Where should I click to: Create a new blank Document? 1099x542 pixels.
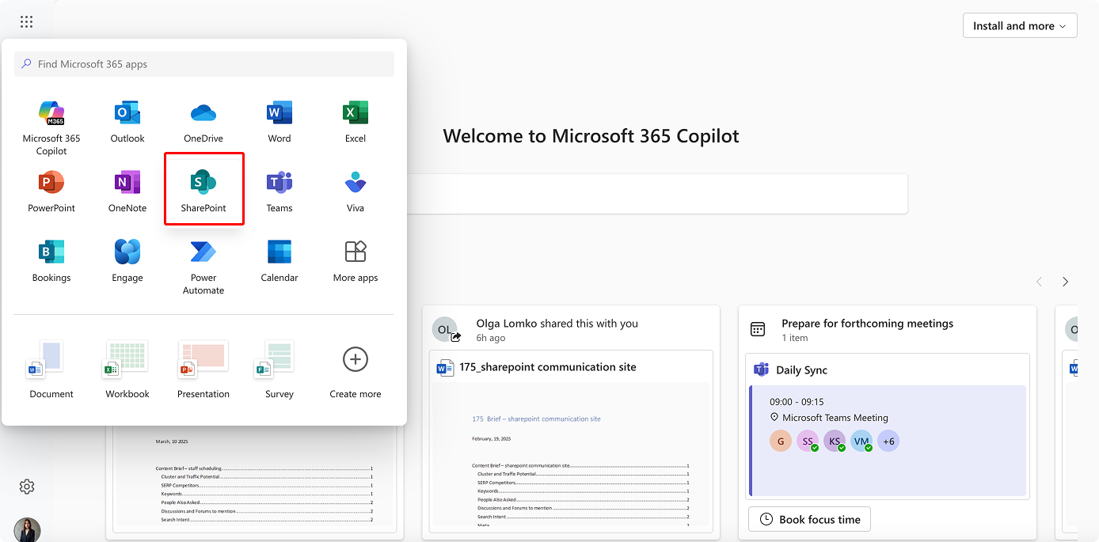[51, 362]
